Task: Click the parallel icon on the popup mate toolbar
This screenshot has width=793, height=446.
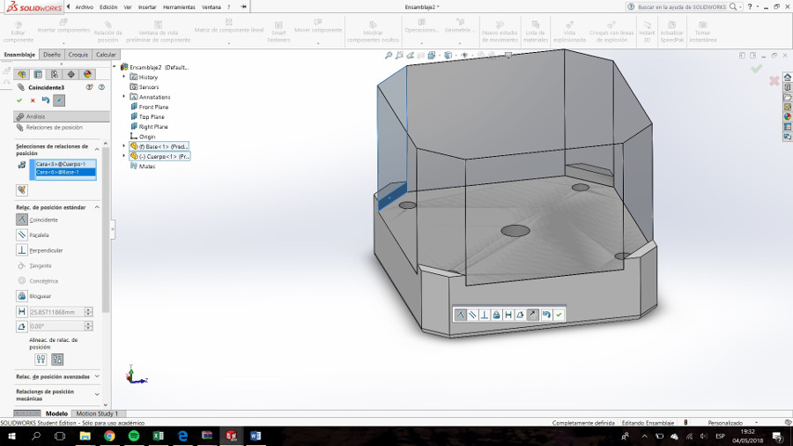Action: click(472, 315)
